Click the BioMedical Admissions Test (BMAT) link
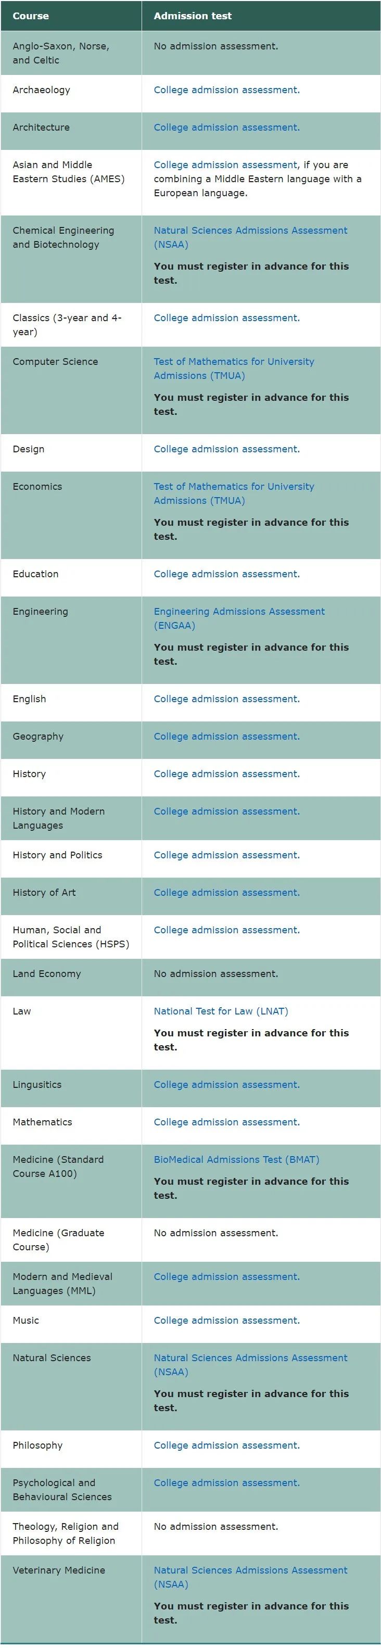Viewport: 381px width, 1648px height. coord(236,1159)
